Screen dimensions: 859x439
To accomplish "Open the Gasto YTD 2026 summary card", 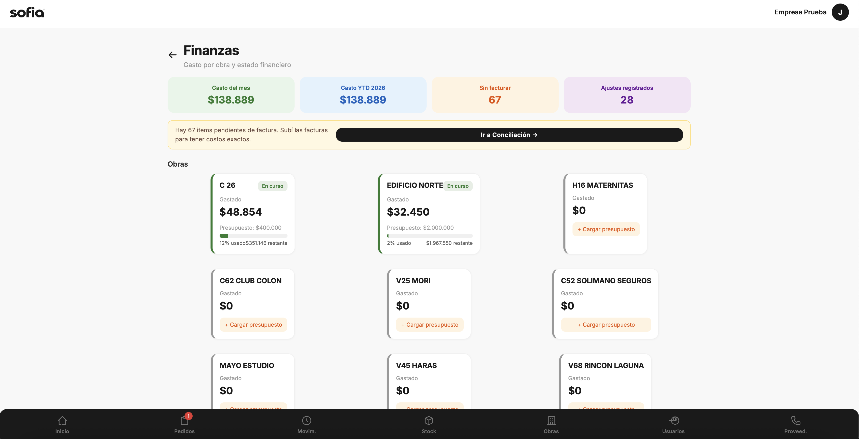I will click(x=363, y=95).
